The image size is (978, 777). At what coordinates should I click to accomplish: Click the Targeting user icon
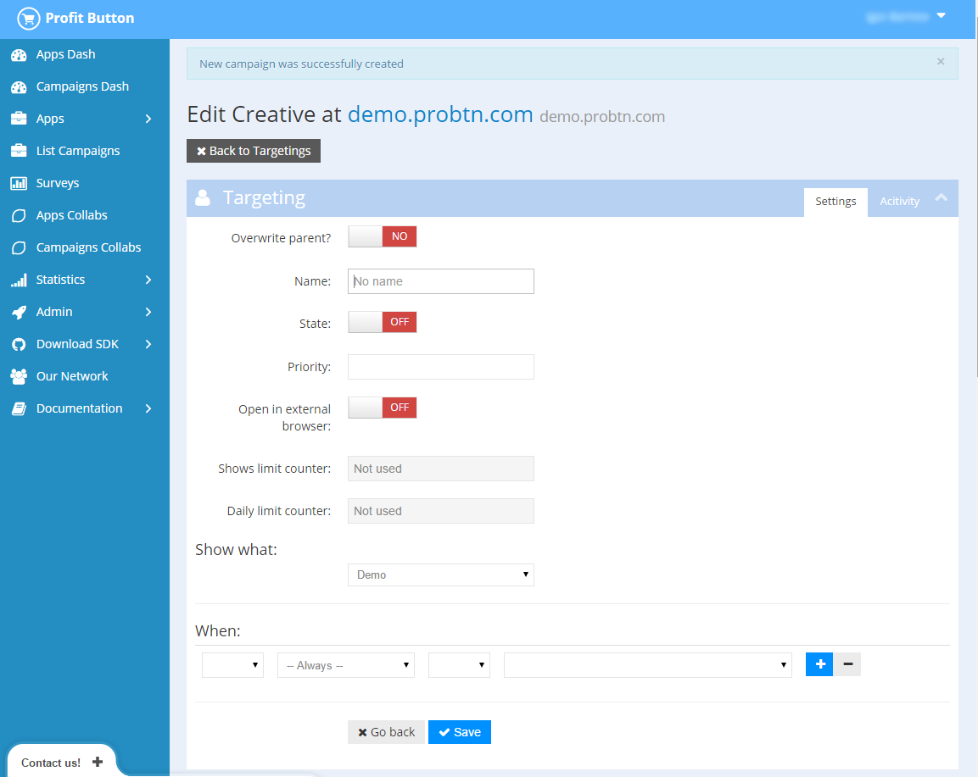click(x=203, y=198)
